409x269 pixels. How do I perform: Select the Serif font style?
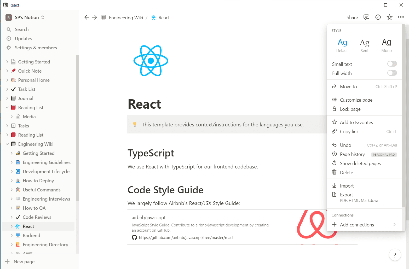click(365, 45)
